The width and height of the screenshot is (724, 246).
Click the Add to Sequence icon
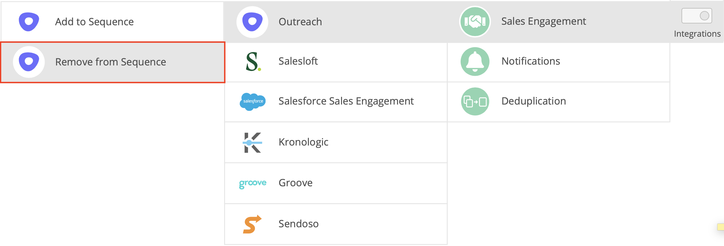(29, 22)
